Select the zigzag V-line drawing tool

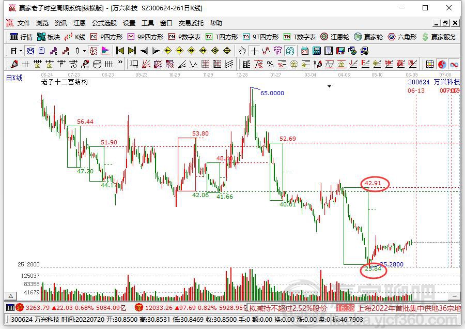(194, 64)
